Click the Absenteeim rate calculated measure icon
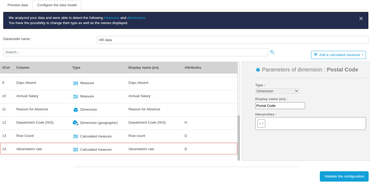The width and height of the screenshot is (370, 184). point(76,149)
